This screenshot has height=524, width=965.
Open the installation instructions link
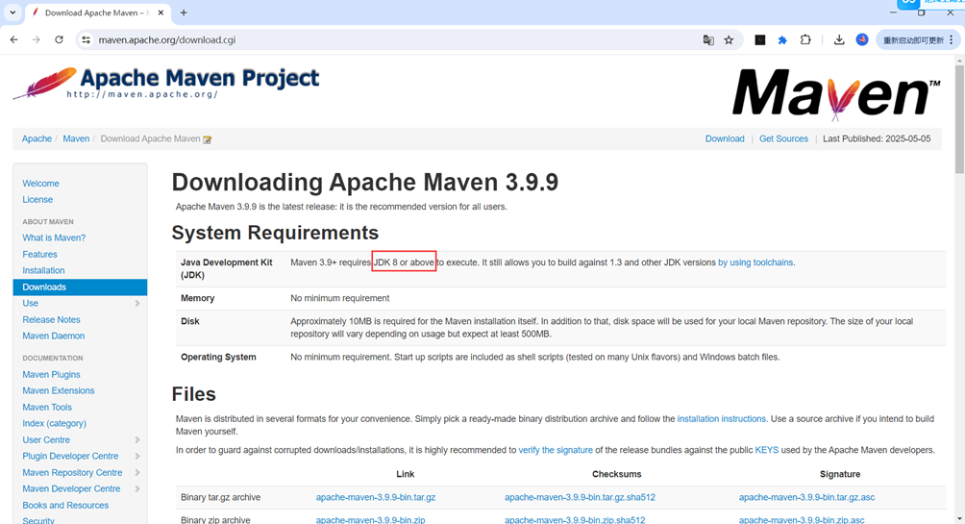tap(721, 419)
